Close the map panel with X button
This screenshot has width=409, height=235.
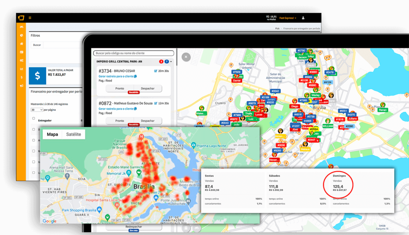click(185, 57)
